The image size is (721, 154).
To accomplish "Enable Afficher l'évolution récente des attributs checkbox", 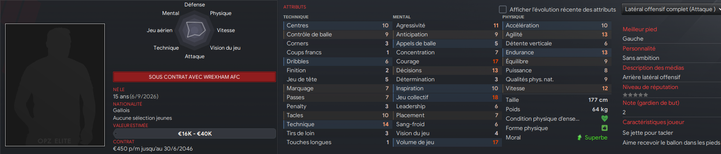I will click(x=503, y=9).
